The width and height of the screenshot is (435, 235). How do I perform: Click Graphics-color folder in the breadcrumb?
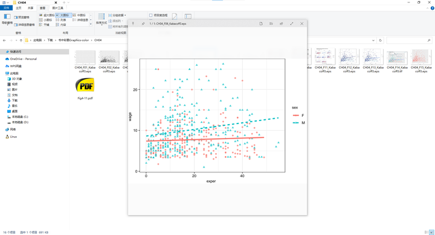(74, 40)
